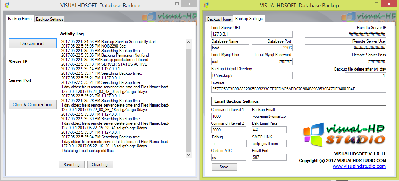Screen dimensions: 399x181
Task: Click Remote Server IP field
Action: pyautogui.click(x=345, y=34)
